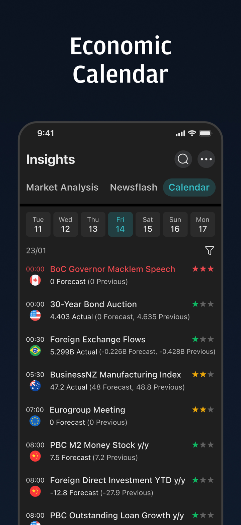Image resolution: width=241 pixels, height=525 pixels.
Task: View Foreign Exchange Flows event details
Action: click(98, 340)
